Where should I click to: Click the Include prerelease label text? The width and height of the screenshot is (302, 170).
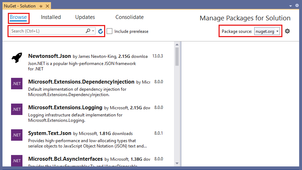(x=131, y=31)
